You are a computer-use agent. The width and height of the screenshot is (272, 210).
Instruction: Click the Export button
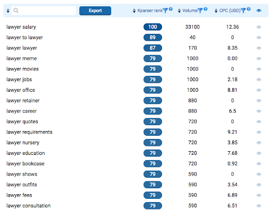point(95,11)
